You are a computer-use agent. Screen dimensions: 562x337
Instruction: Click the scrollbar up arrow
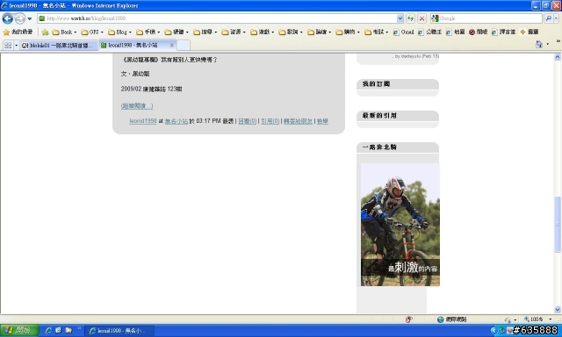tap(558, 56)
